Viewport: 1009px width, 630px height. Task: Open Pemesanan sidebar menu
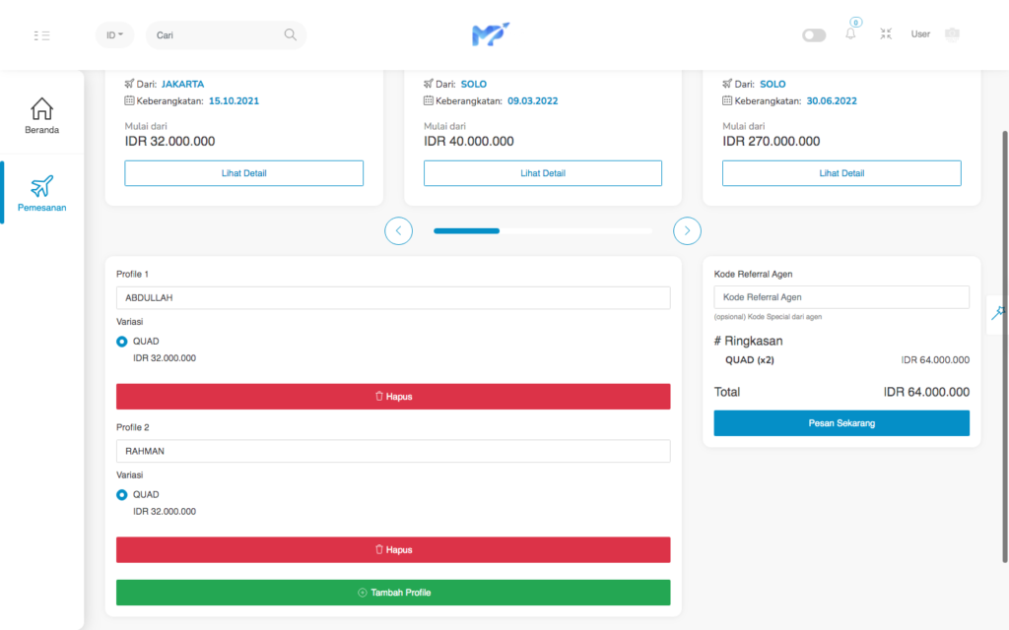[x=41, y=193]
